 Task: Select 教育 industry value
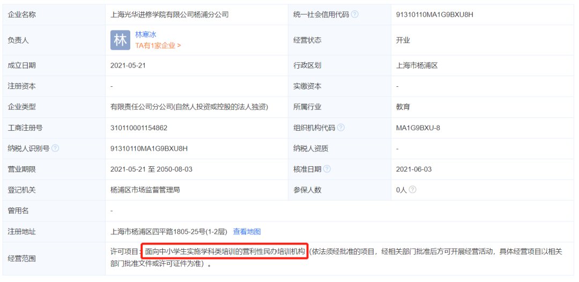point(403,107)
